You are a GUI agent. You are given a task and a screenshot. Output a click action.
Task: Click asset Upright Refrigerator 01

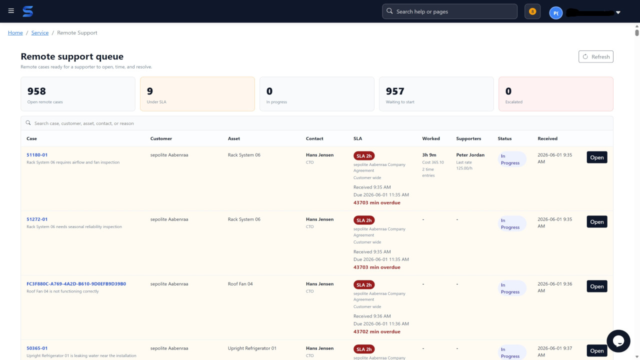pyautogui.click(x=252, y=348)
